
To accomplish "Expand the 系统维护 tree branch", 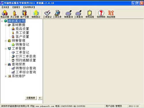I will (x=6, y=76).
